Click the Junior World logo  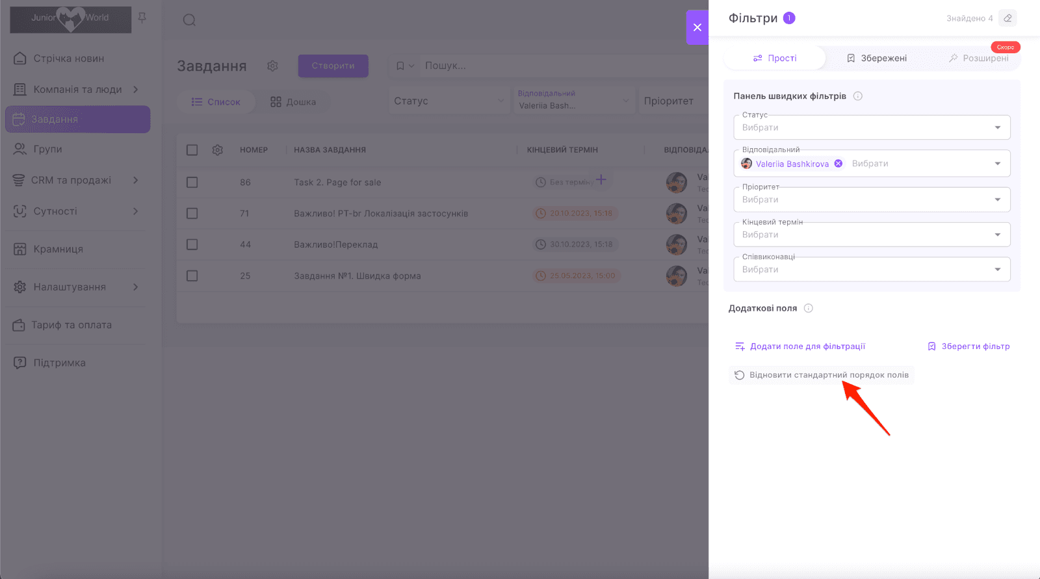71,19
